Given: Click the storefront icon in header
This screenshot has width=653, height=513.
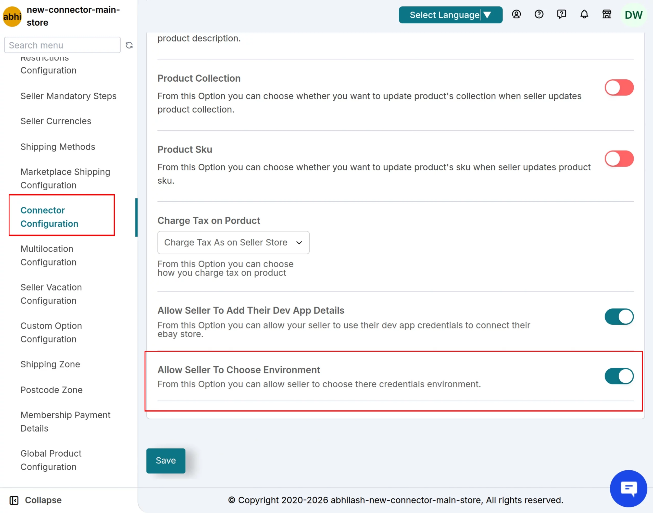Looking at the screenshot, I should pyautogui.click(x=607, y=15).
